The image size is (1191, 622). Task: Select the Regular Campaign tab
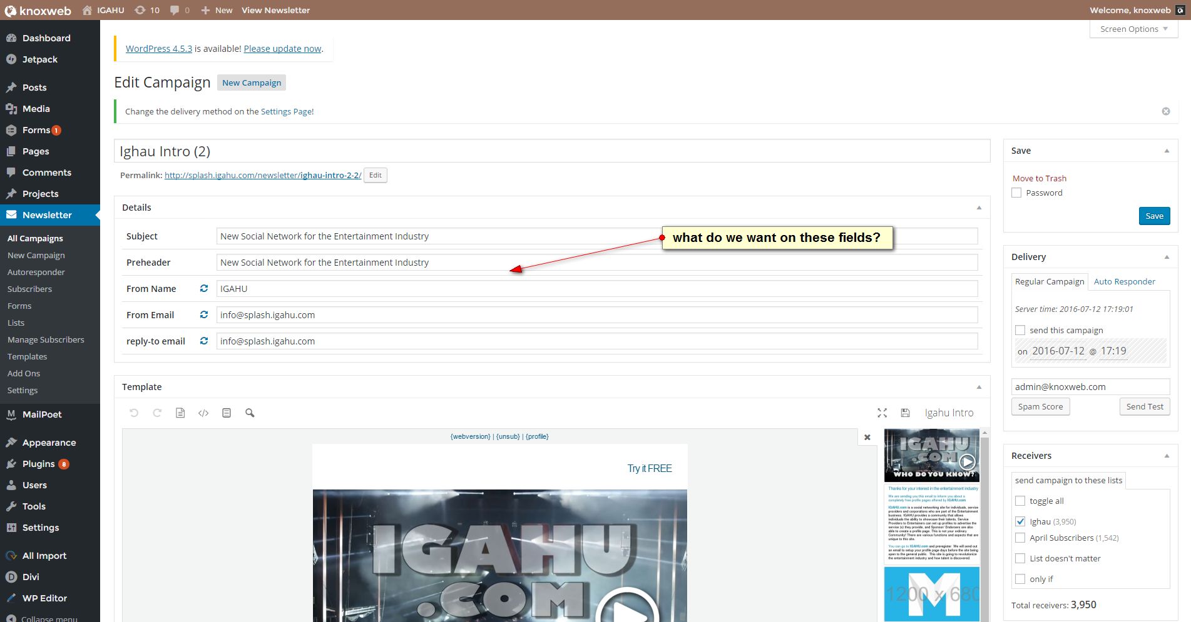[1050, 281]
